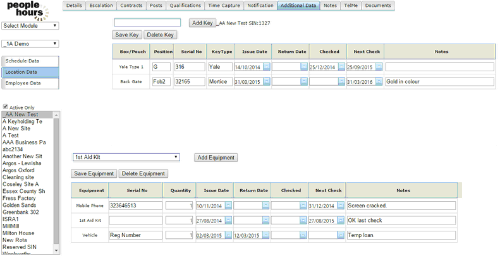Open calendar for Vehicle return date
Image resolution: width=500 pixels, height=256 pixels.
[x=265, y=235]
